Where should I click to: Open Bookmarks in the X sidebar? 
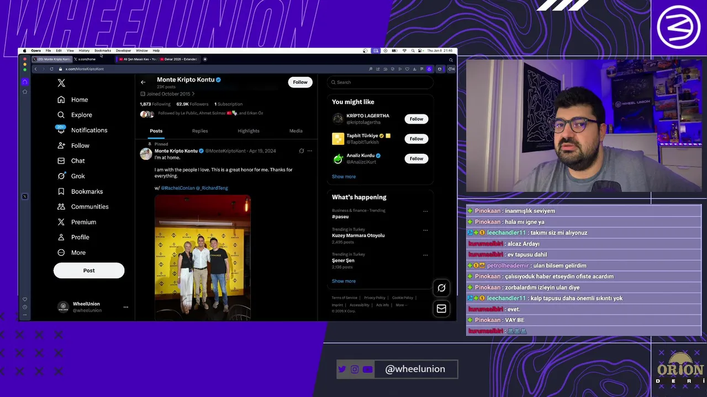coord(81,191)
